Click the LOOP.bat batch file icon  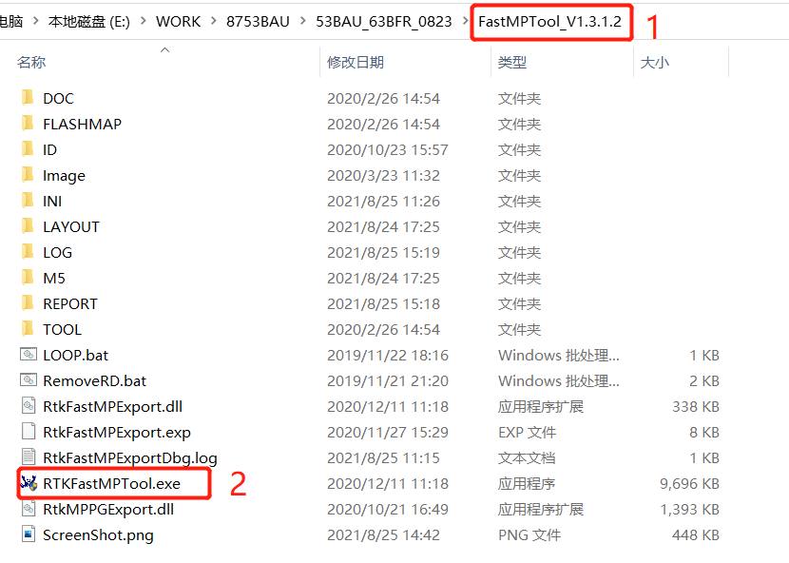29,355
